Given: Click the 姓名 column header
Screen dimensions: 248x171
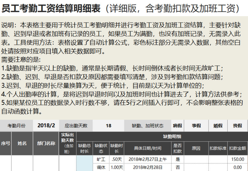Looking at the screenshot, I should click(22, 143).
